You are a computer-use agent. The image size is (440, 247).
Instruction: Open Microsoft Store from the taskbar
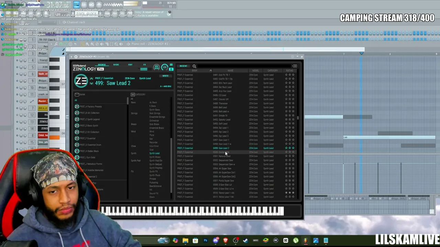(195, 240)
